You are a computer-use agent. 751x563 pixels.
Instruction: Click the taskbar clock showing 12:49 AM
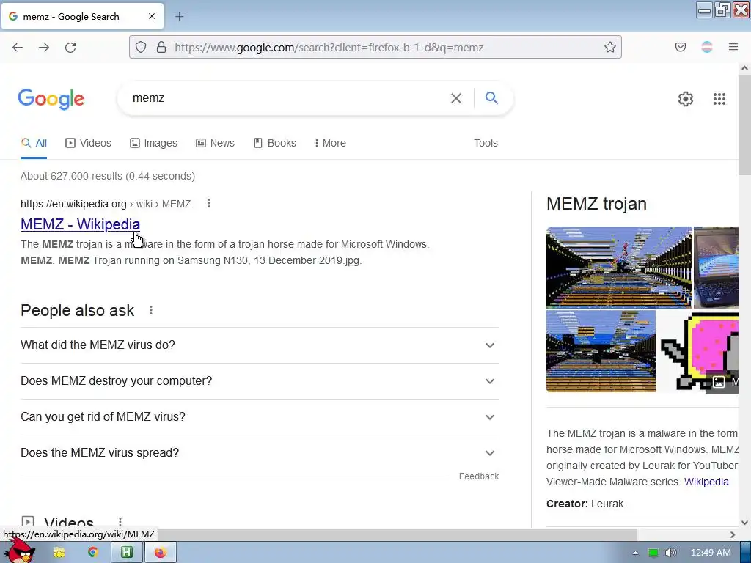point(711,553)
